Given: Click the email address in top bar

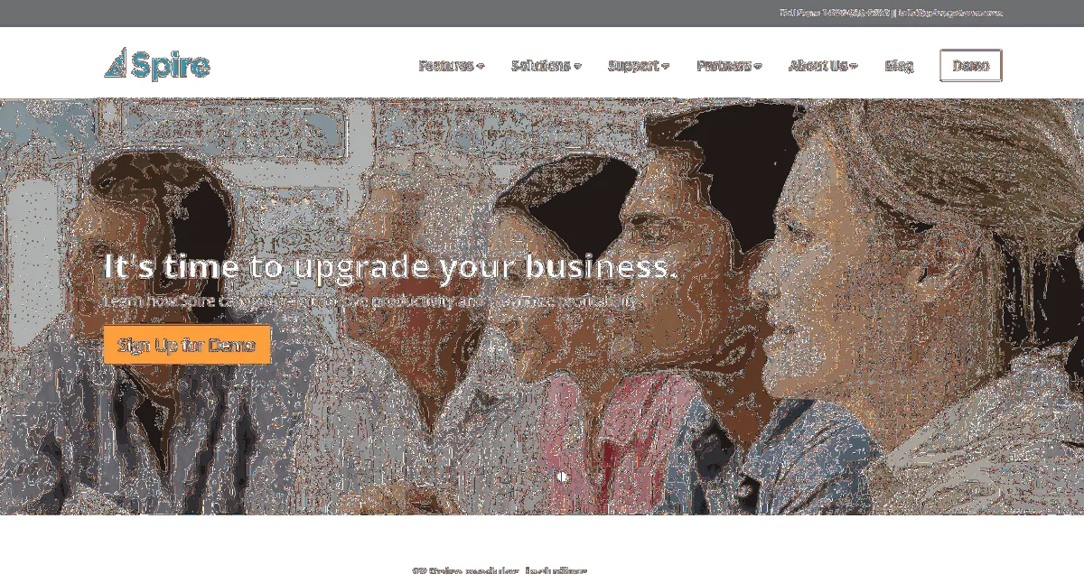Looking at the screenshot, I should [x=950, y=13].
